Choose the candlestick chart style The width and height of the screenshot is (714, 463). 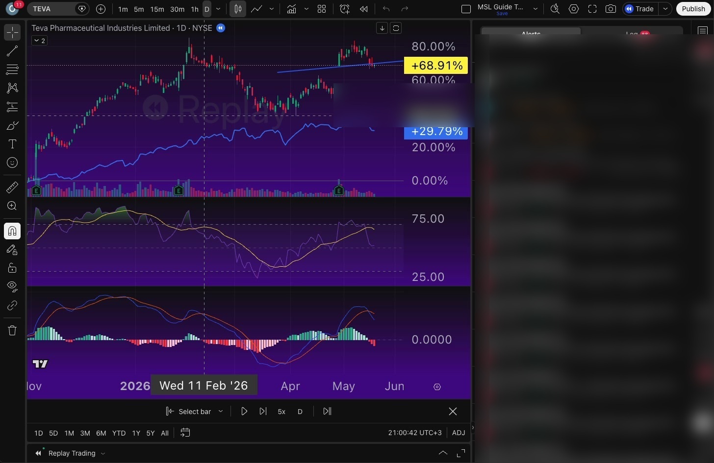(238, 9)
